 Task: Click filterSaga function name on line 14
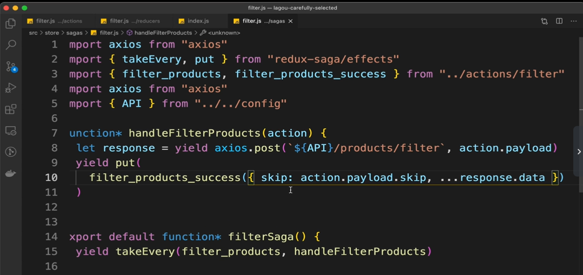pyautogui.click(x=261, y=237)
